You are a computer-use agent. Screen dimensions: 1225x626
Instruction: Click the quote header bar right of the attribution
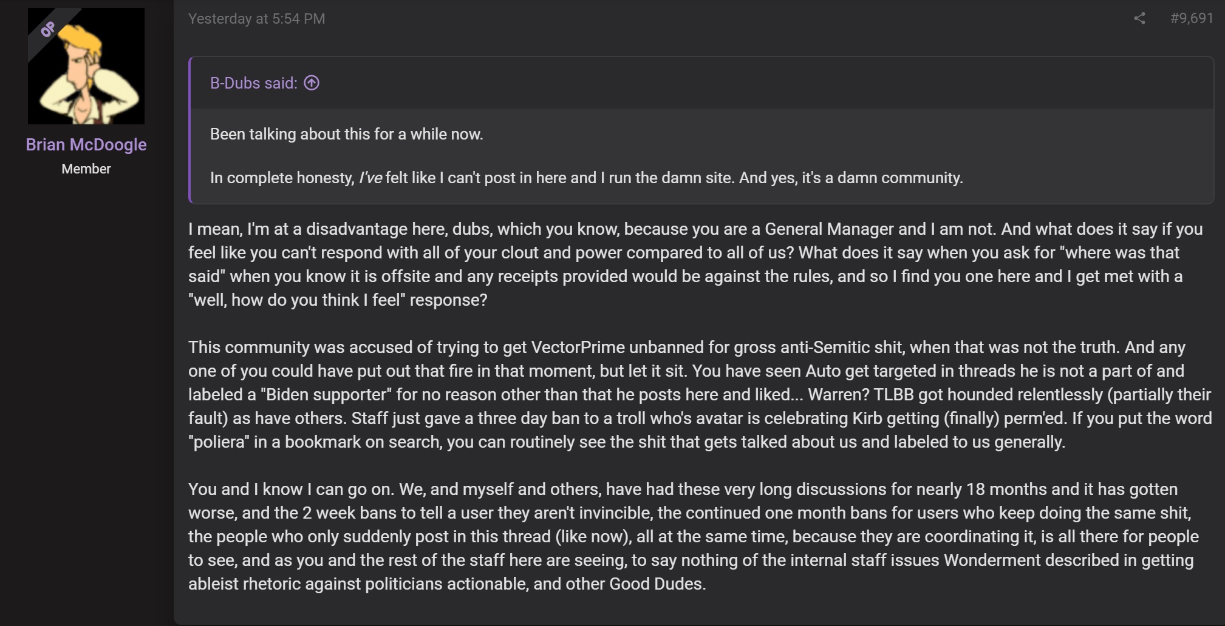pyautogui.click(x=765, y=83)
